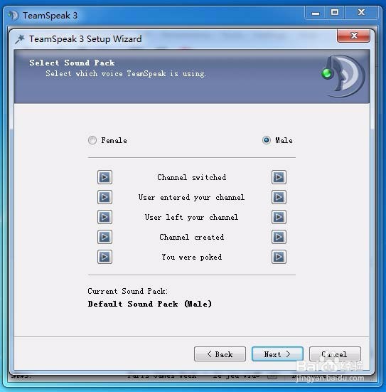Continue the wizard with Next button
The height and width of the screenshot is (392, 386).
(277, 354)
